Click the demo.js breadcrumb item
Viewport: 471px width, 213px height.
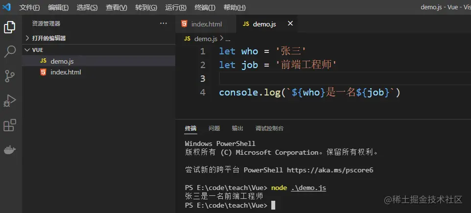coord(206,39)
